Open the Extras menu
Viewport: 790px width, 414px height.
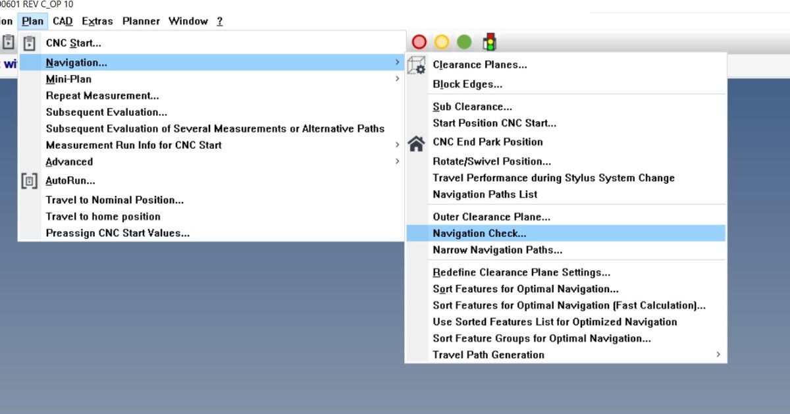coord(97,21)
